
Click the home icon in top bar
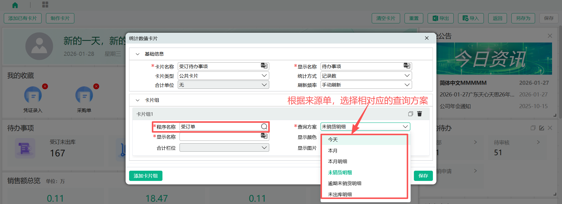[15, 5]
